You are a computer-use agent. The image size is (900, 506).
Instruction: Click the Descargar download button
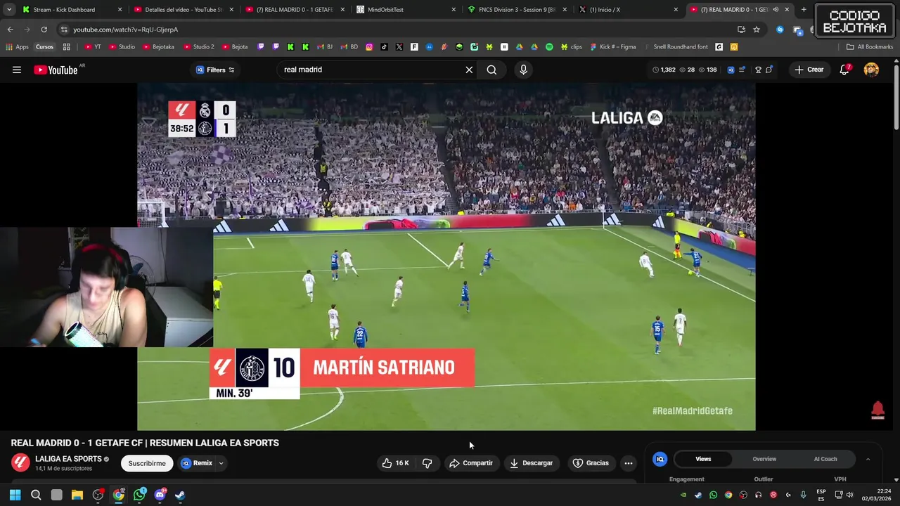pyautogui.click(x=532, y=463)
